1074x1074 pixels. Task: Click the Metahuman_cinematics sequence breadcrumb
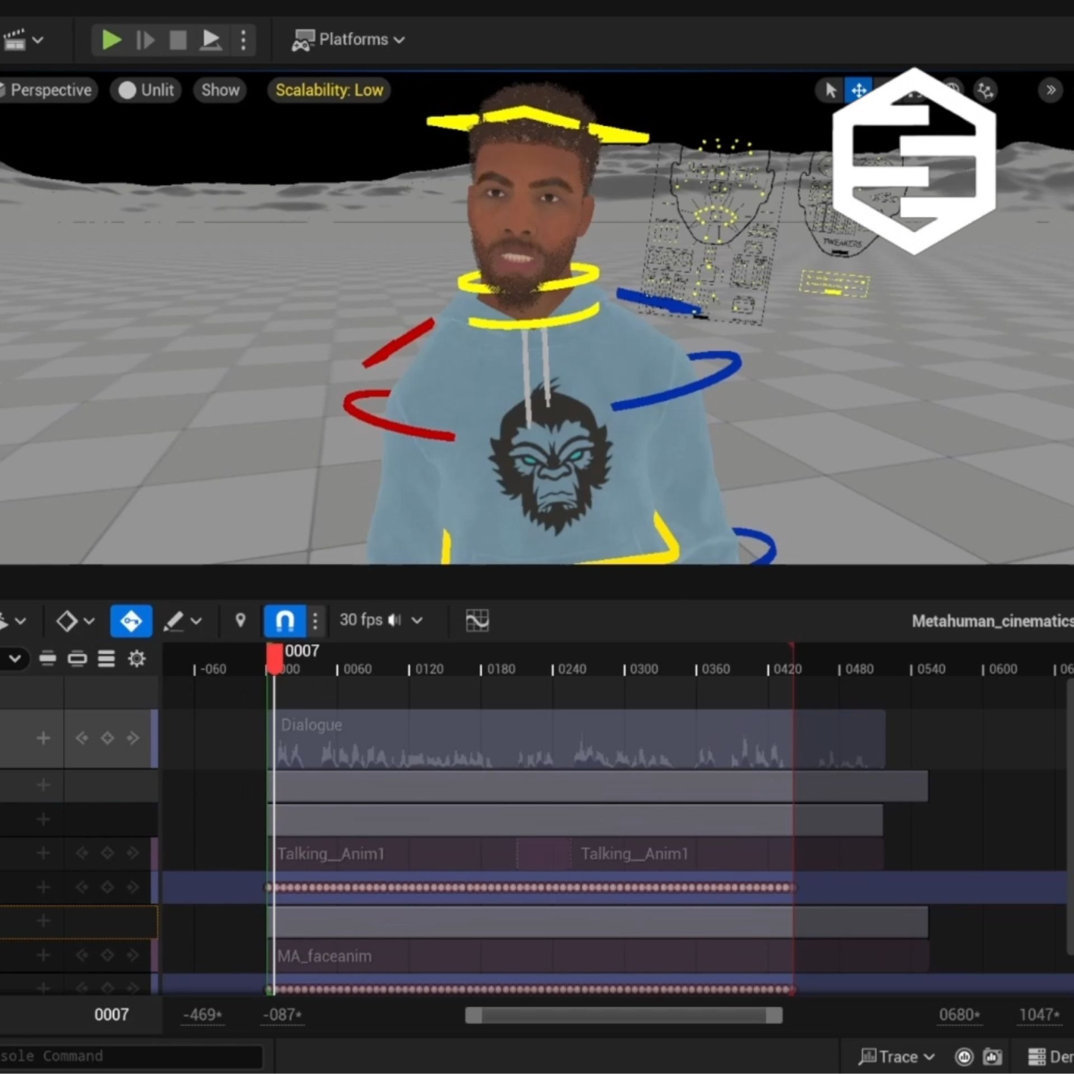pyautogui.click(x=993, y=621)
